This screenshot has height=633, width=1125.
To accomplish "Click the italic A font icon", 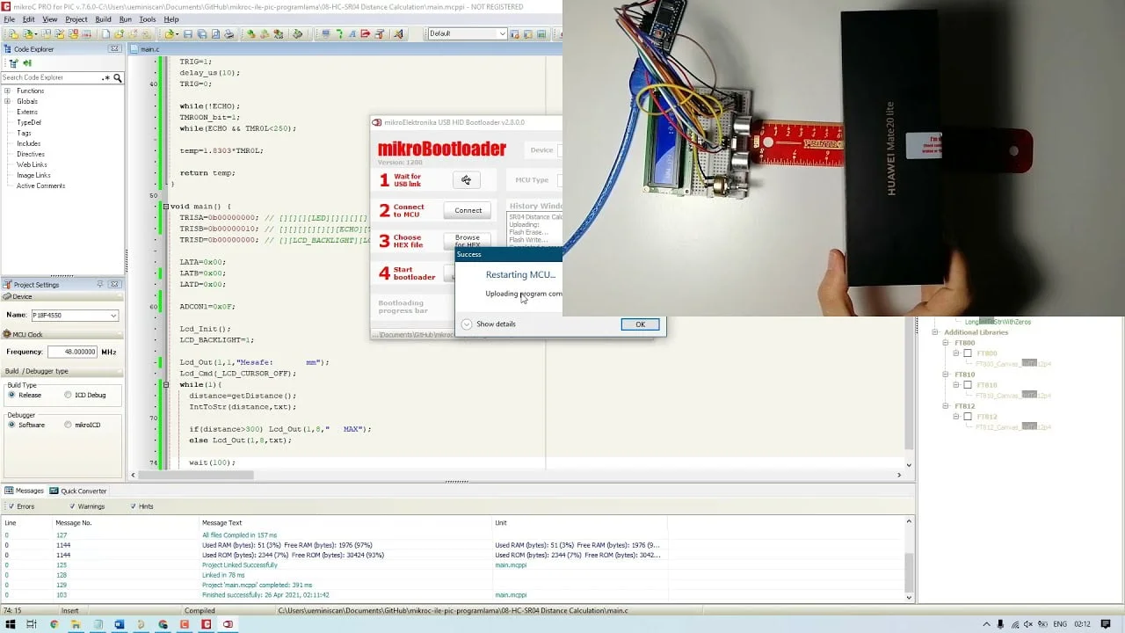I will coord(352,33).
